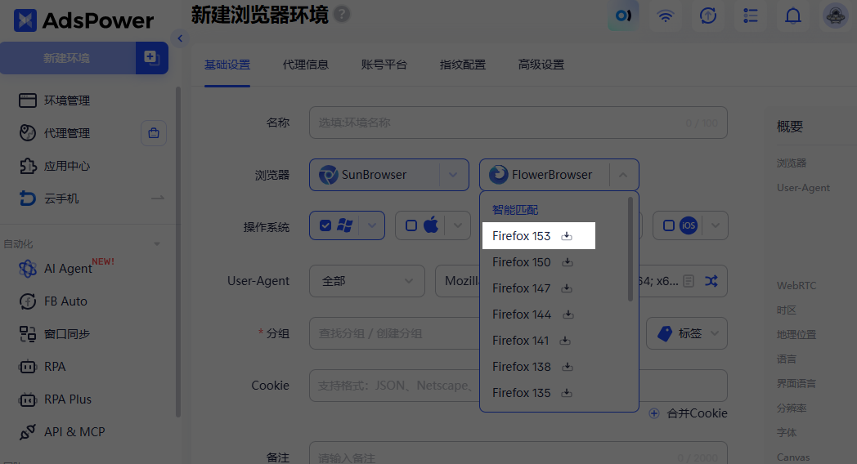Download Firefox 153 kernel icon
857x464 pixels.
(x=567, y=236)
